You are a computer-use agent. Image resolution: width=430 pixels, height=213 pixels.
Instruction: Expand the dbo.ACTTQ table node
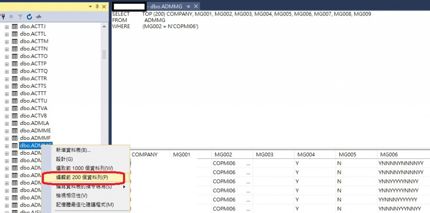click(x=7, y=71)
